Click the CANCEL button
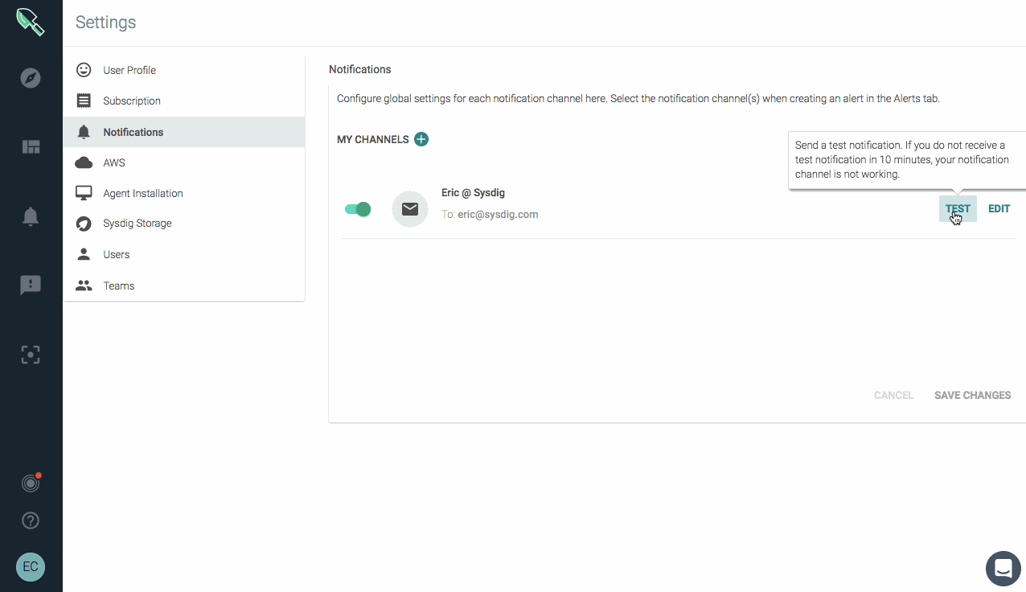The width and height of the screenshot is (1026, 592). [893, 395]
